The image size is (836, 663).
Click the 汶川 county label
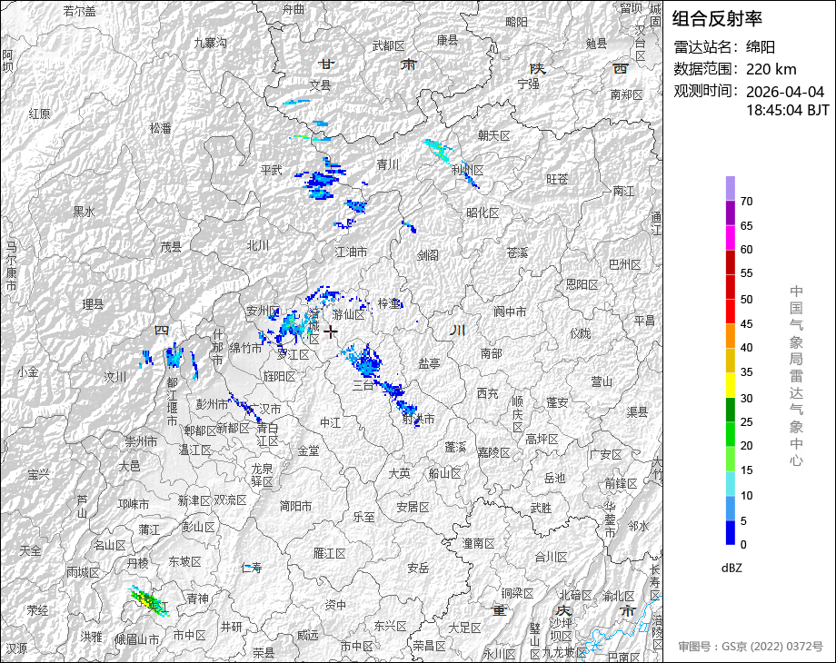[115, 377]
